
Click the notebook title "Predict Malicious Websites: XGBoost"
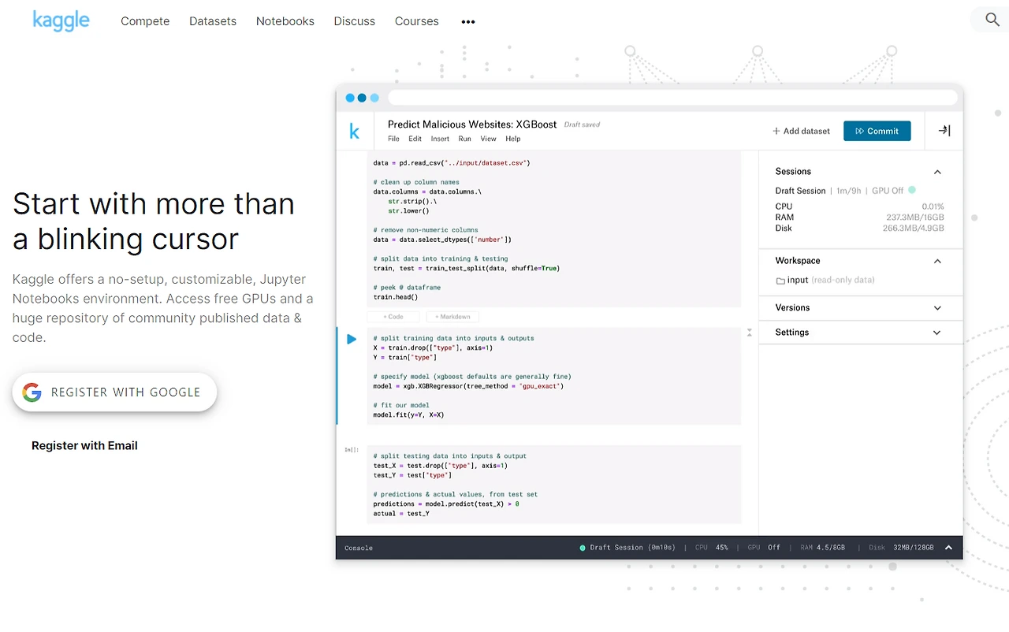click(x=472, y=125)
